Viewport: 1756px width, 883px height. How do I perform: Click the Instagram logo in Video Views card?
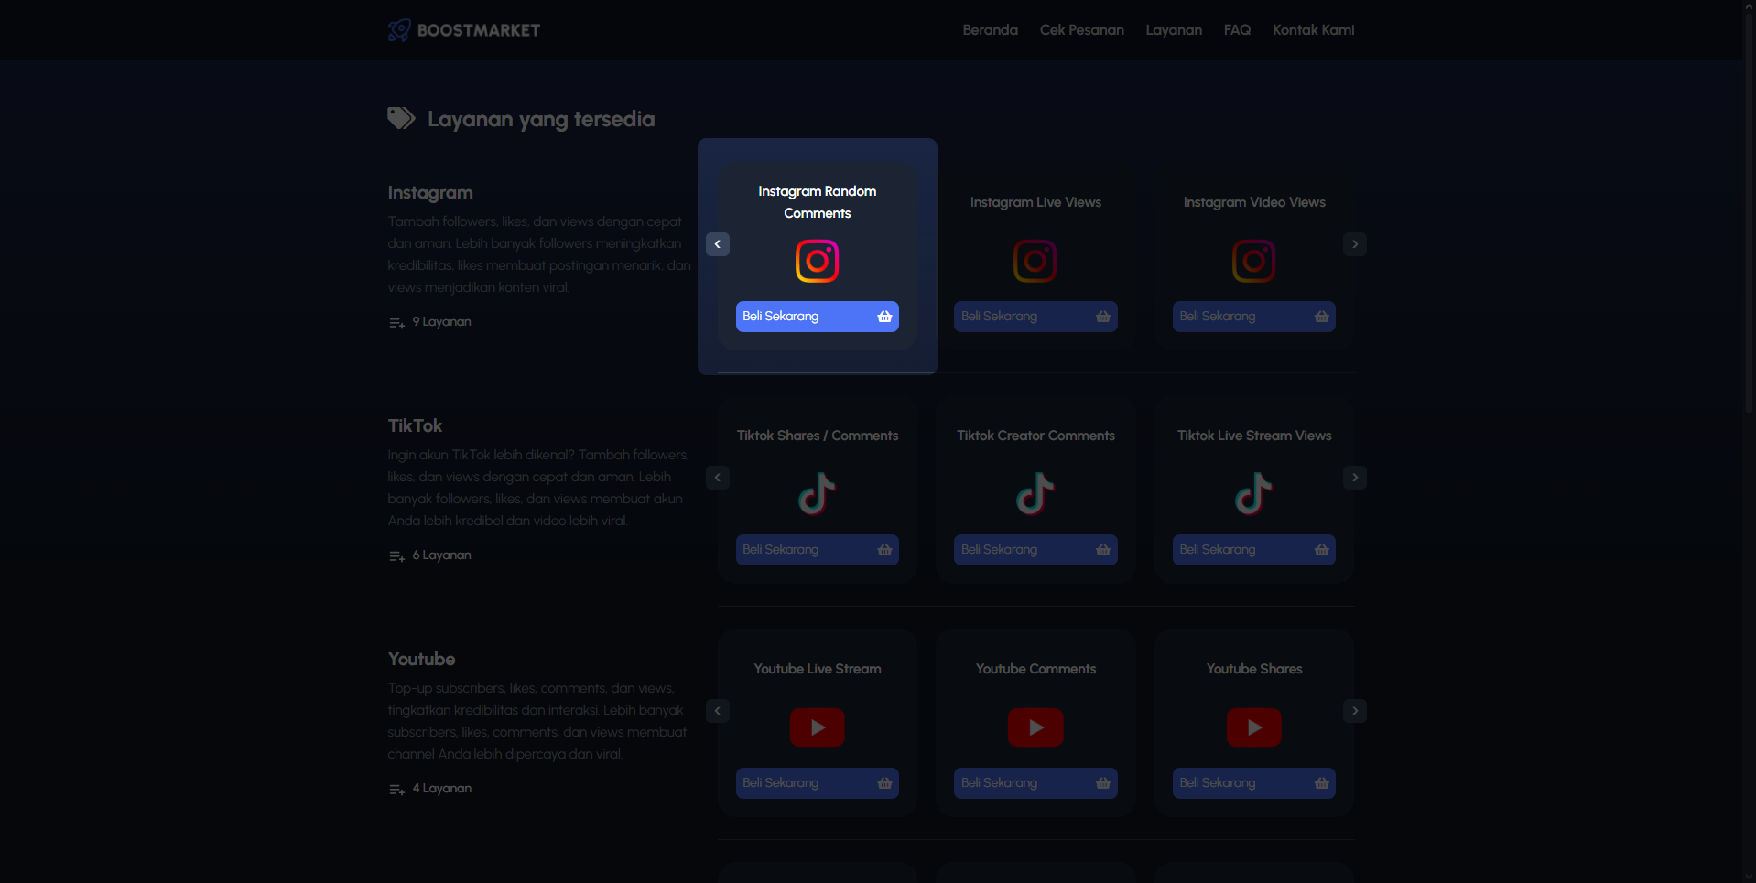pyautogui.click(x=1254, y=262)
